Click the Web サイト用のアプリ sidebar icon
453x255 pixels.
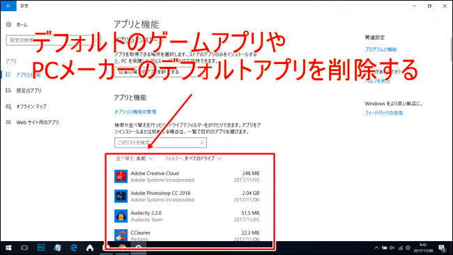[x=8, y=123]
